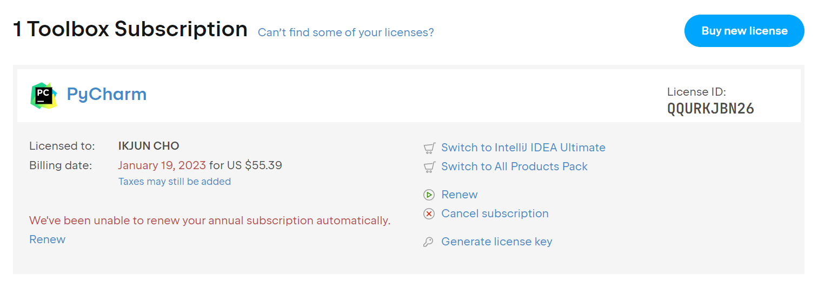Open the PyCharm product name link
This screenshot has height=287, width=818.
pyautogui.click(x=107, y=94)
